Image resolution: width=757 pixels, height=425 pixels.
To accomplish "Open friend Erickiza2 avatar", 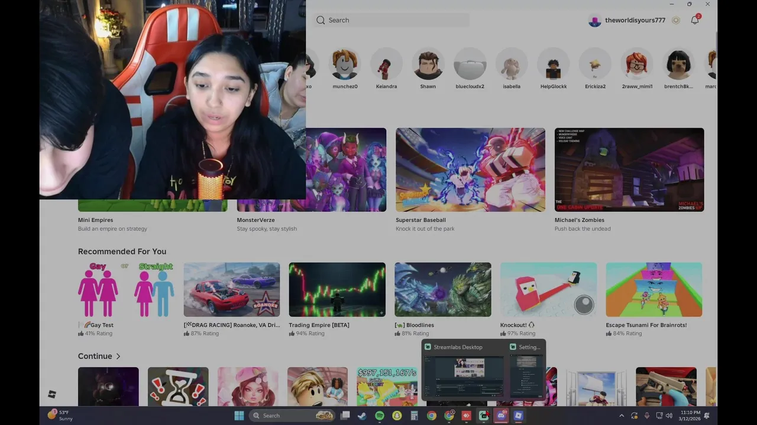I will tap(595, 64).
